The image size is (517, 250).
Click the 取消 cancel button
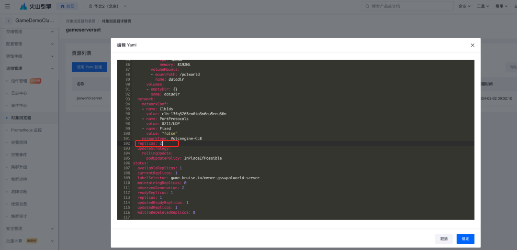tap(444, 239)
